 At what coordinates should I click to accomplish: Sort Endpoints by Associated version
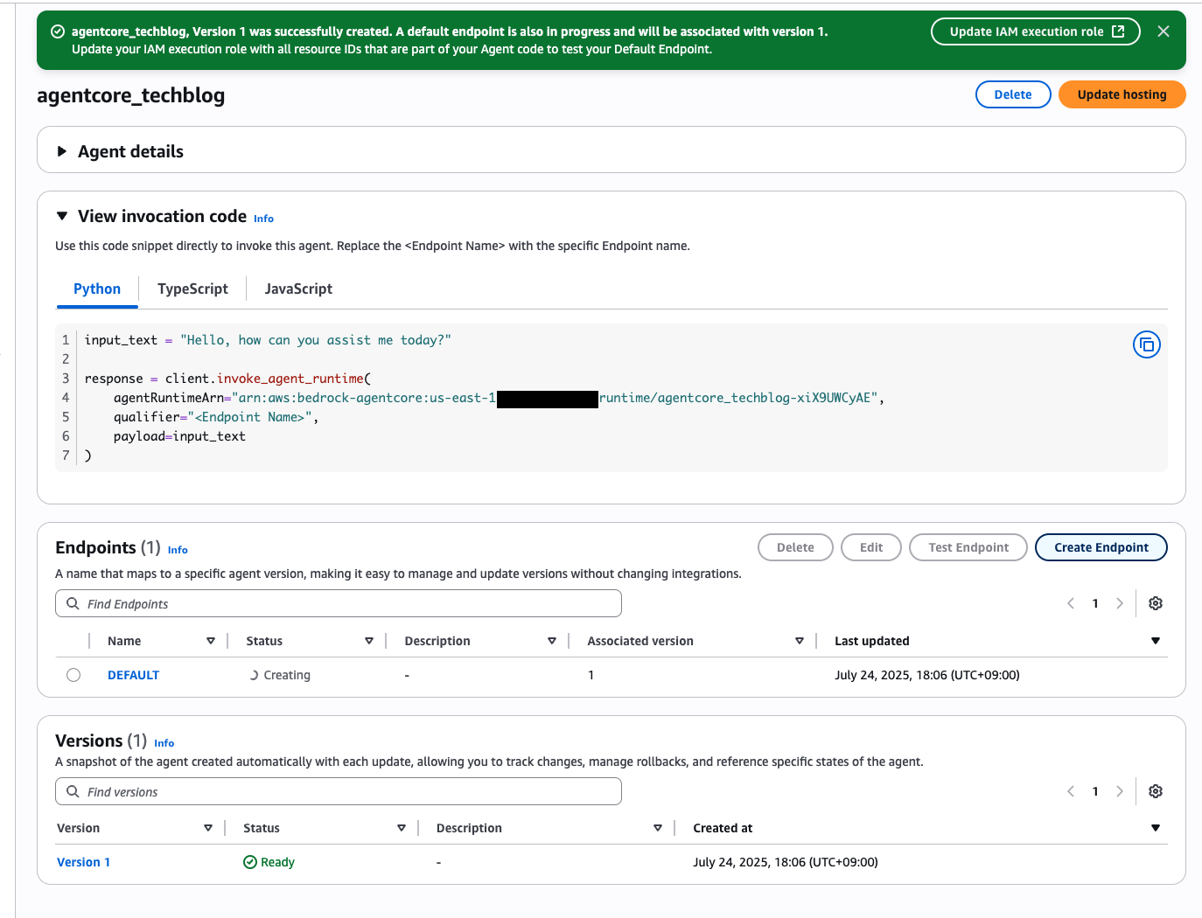pos(800,641)
